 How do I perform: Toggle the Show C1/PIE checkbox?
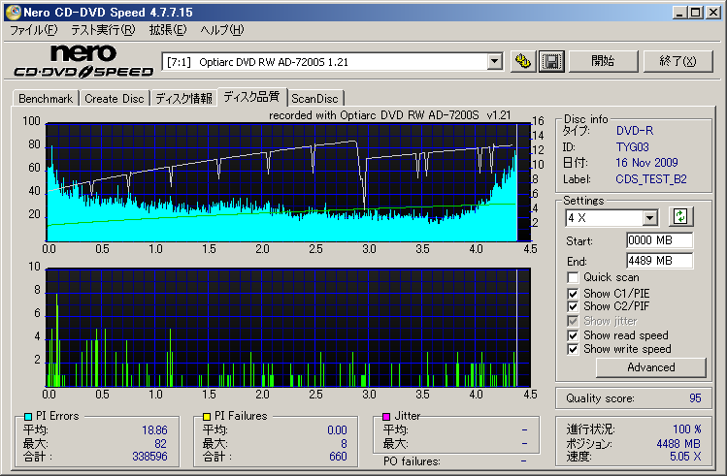[x=573, y=294]
